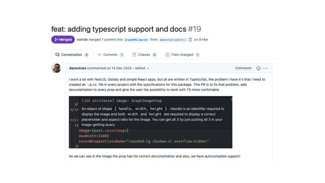
Task: Open notrab's user profile link
Action: (x=82, y=40)
